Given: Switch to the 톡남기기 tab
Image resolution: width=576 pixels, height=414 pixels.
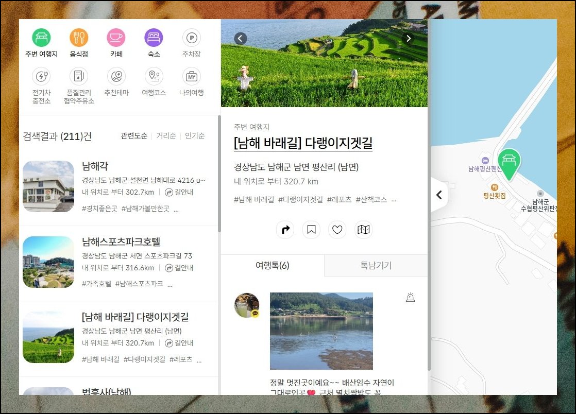Looking at the screenshot, I should [376, 265].
